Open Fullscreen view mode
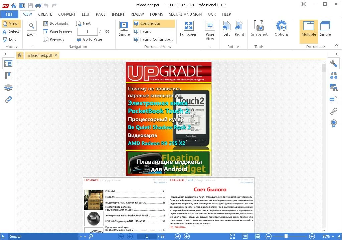Image resolution: width=342 pixels, height=240 pixels. coord(188,28)
